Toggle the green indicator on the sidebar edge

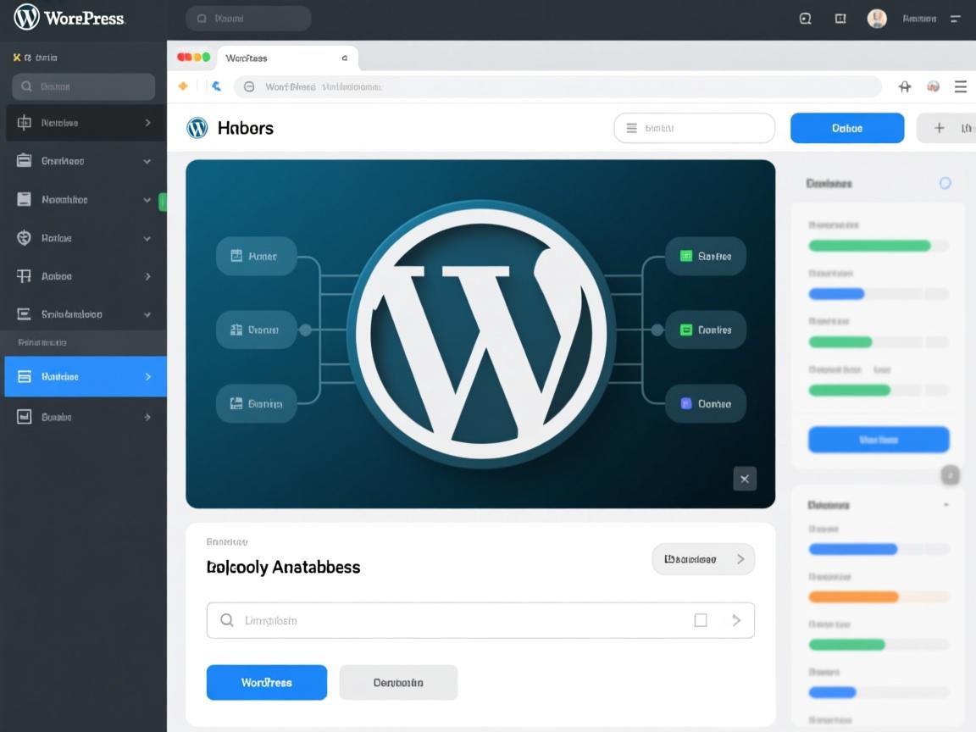[x=163, y=201]
